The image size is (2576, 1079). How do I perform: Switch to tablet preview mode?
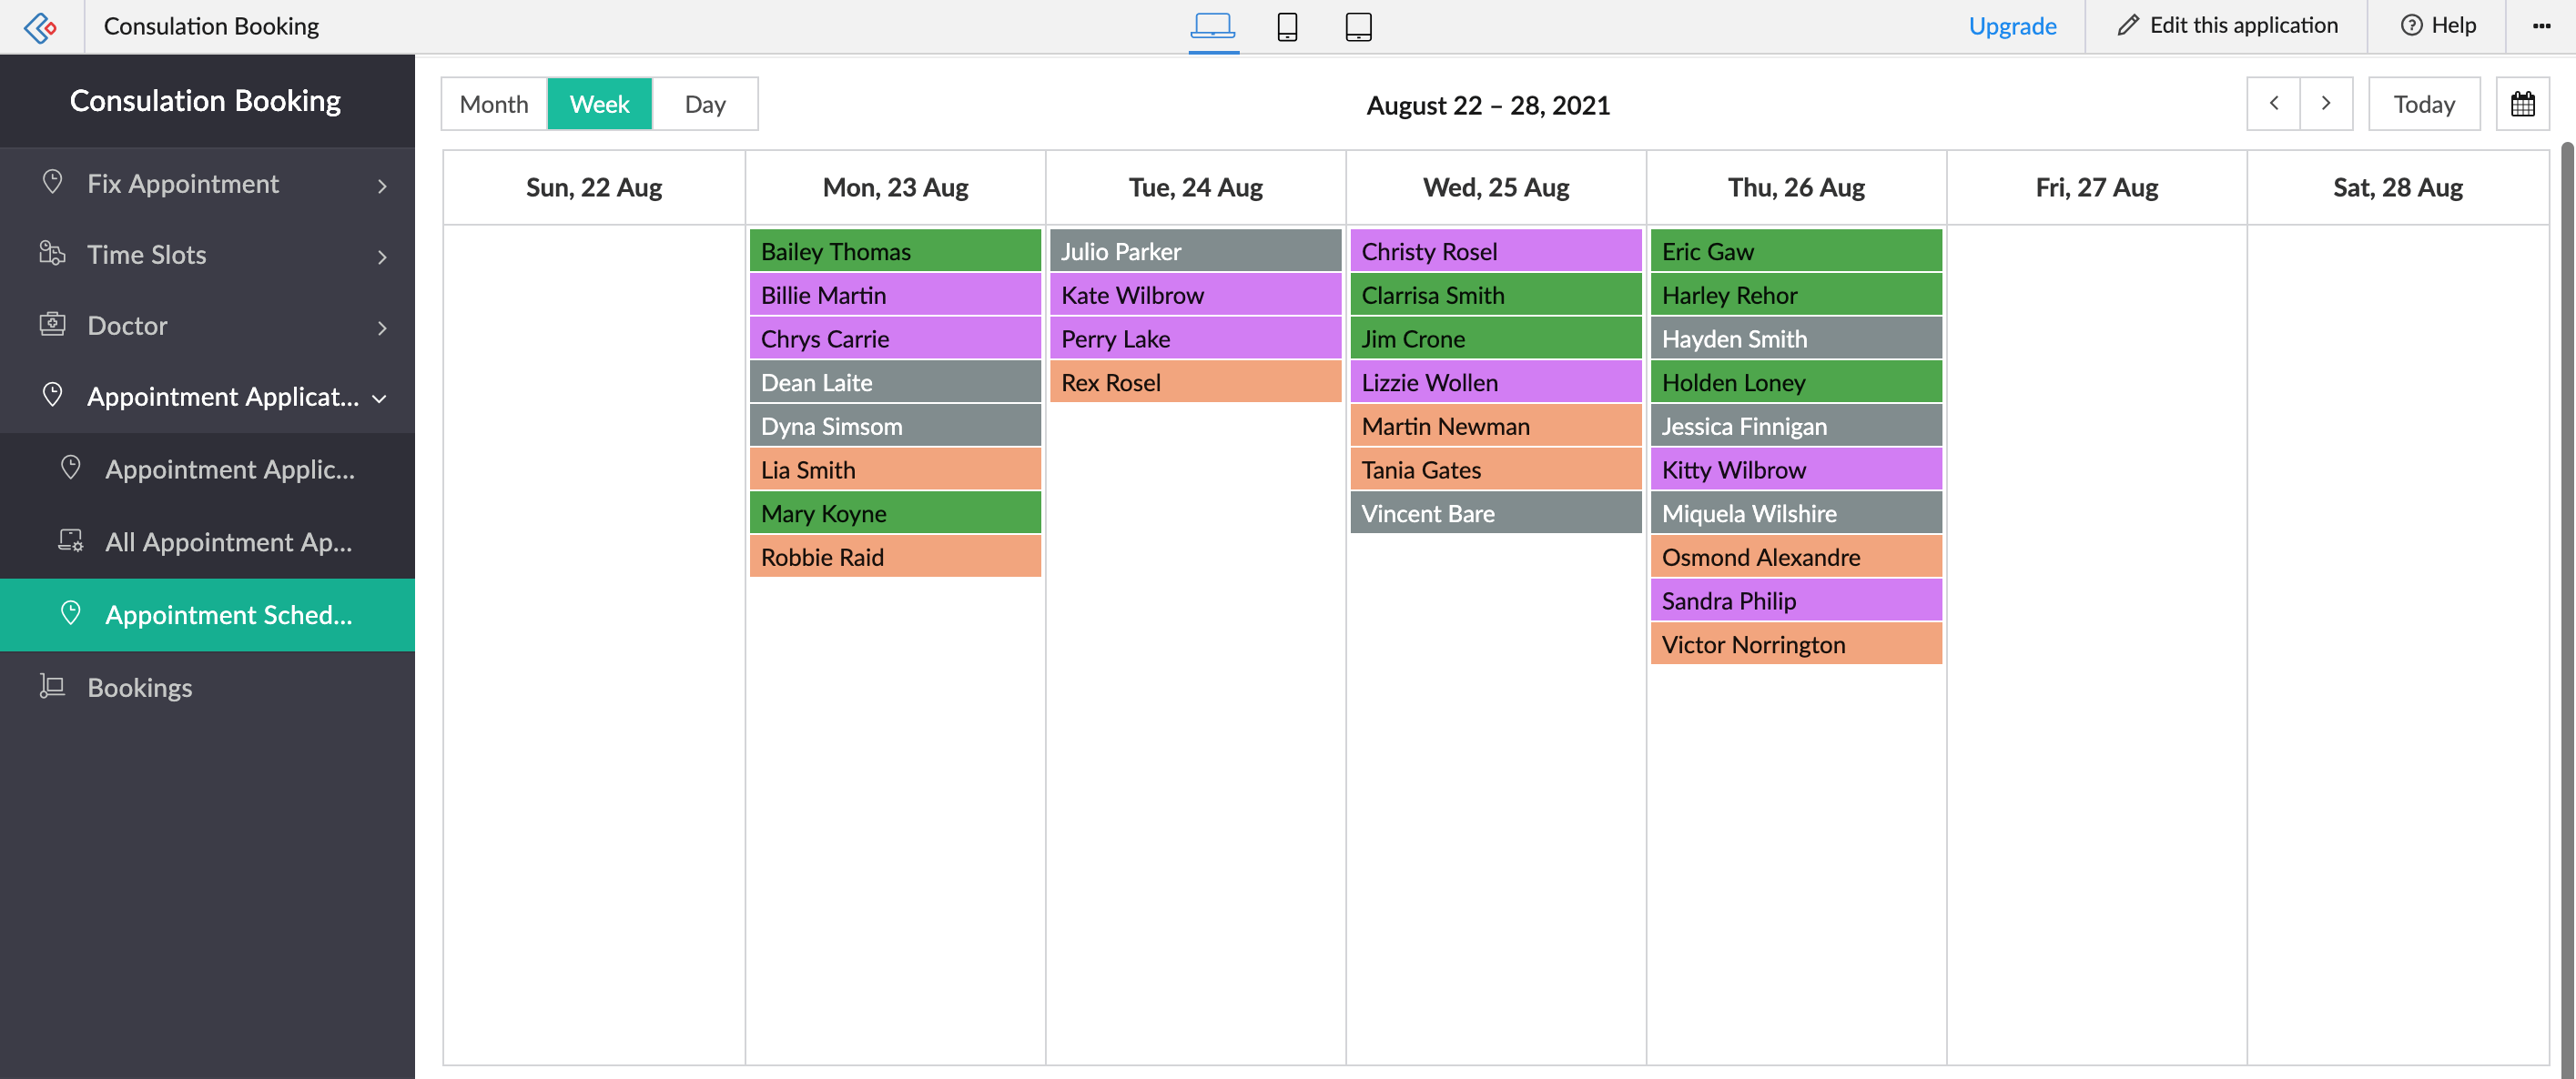coord(1358,26)
